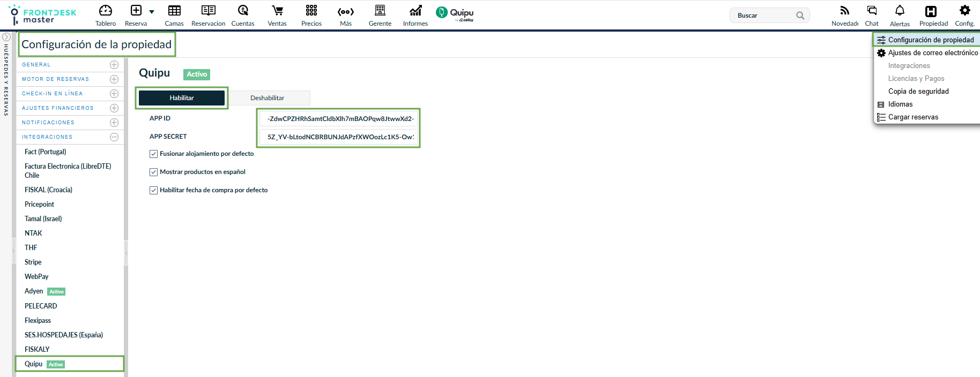Open the Tablero dashboard icon
Screen dimensions: 980x377
click(x=106, y=11)
